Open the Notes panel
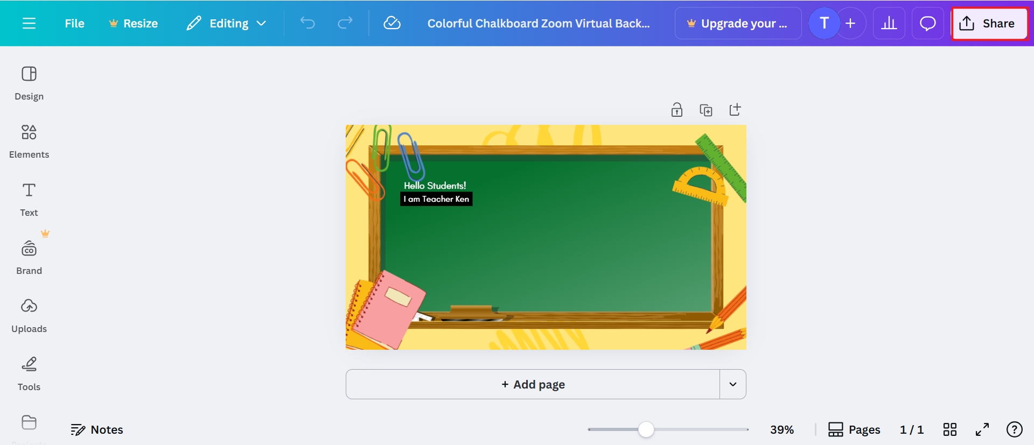The width and height of the screenshot is (1034, 445). (x=97, y=429)
